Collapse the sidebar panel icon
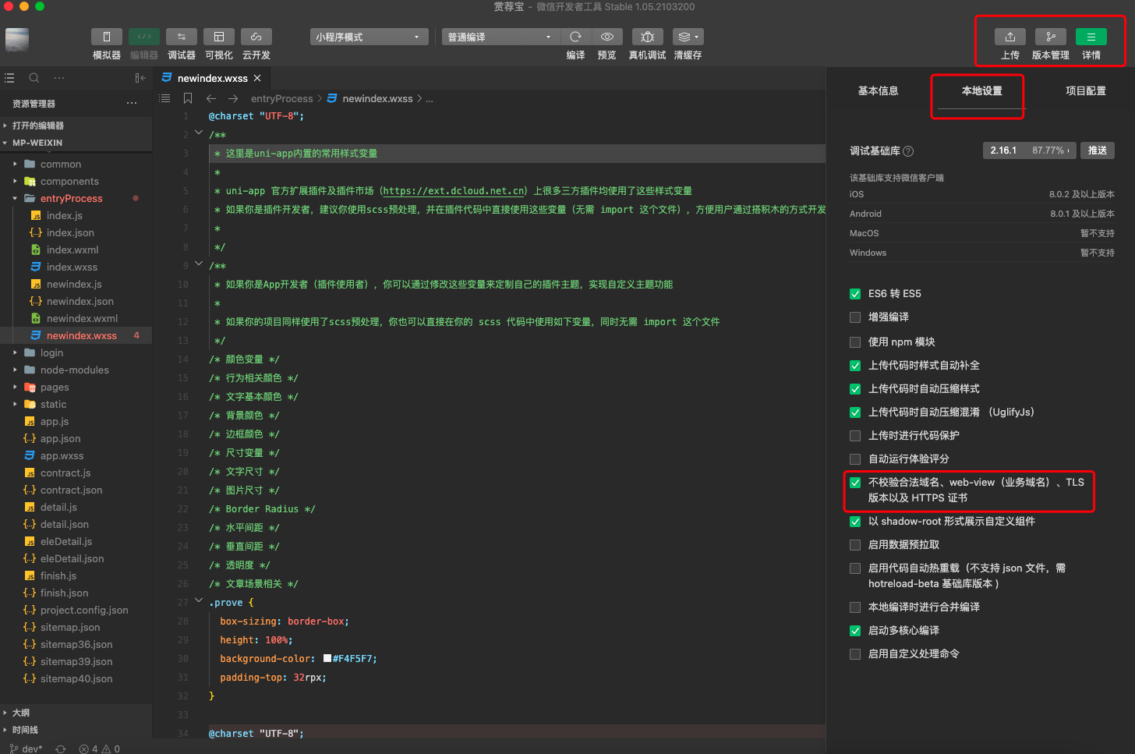The height and width of the screenshot is (754, 1135). pos(140,78)
